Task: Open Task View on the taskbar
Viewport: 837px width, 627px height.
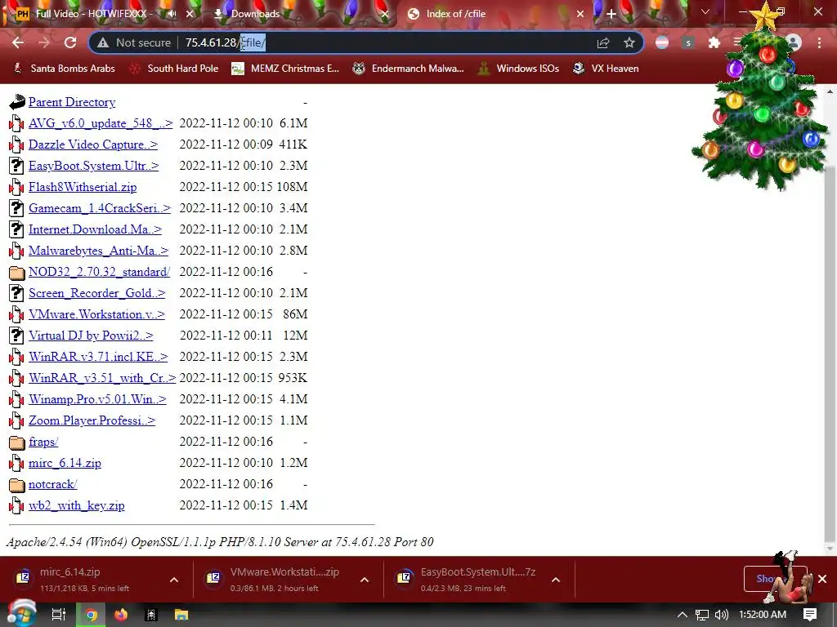Action: (59, 615)
